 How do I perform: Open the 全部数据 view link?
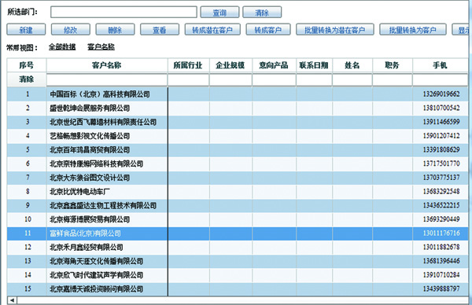pos(62,47)
